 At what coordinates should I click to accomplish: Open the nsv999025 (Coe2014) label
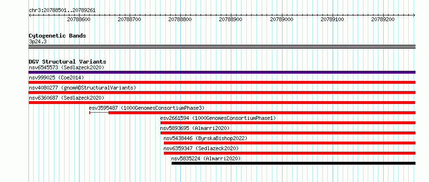56,78
